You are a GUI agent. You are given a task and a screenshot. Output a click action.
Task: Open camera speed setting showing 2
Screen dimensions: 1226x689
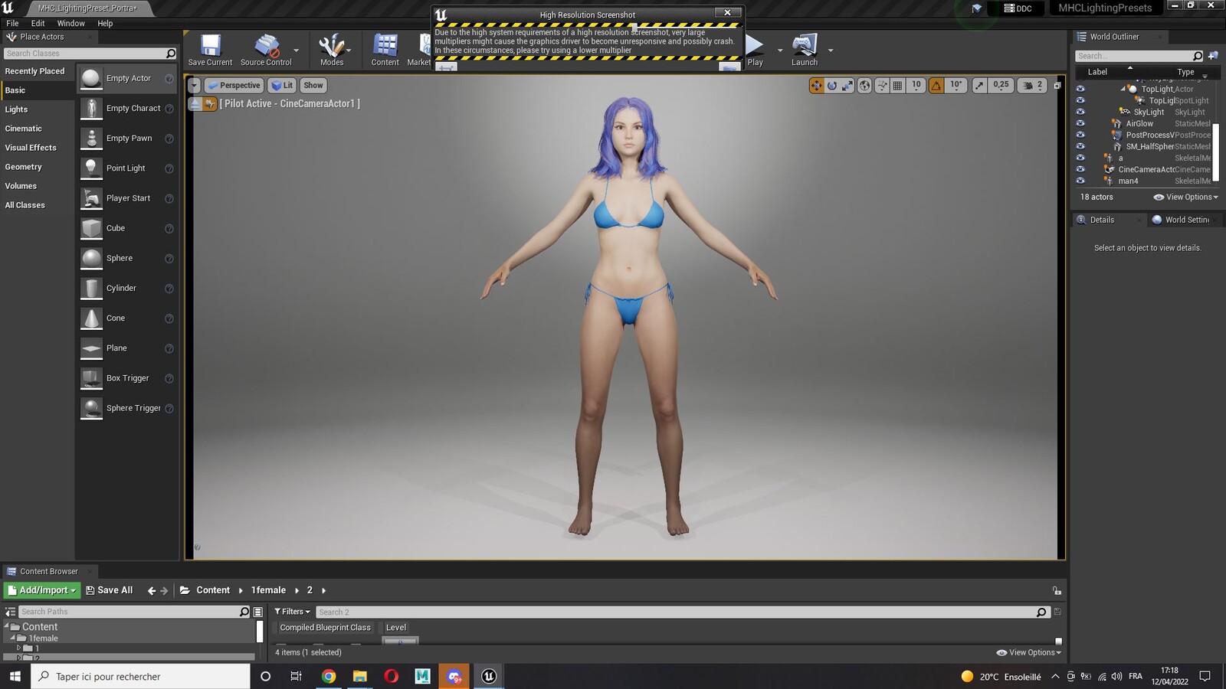click(x=1033, y=86)
